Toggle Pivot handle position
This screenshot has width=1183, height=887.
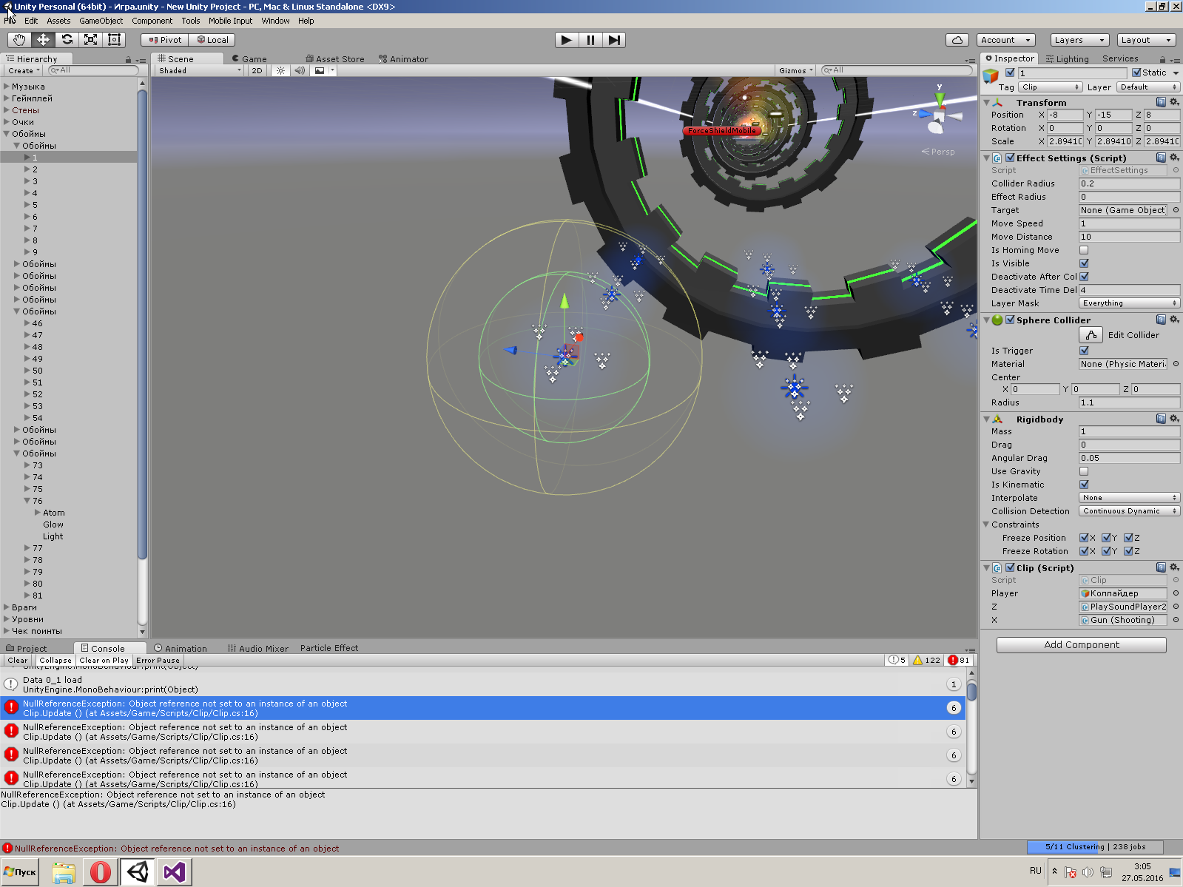coord(165,40)
